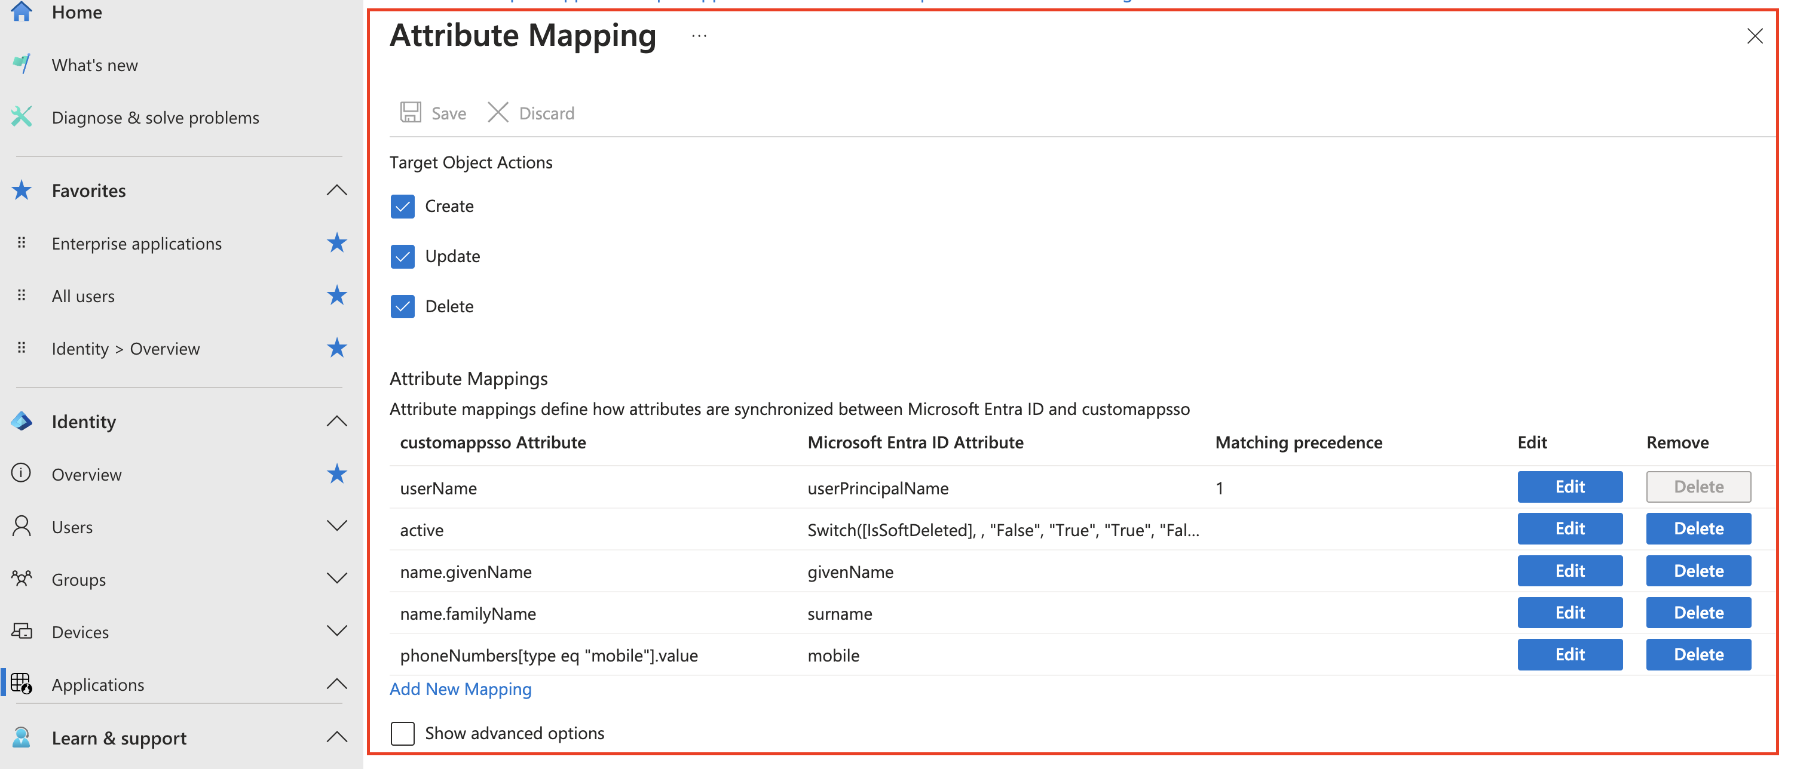This screenshot has height=769, width=1794.
Task: Expand the Users section chevron
Action: tap(336, 525)
